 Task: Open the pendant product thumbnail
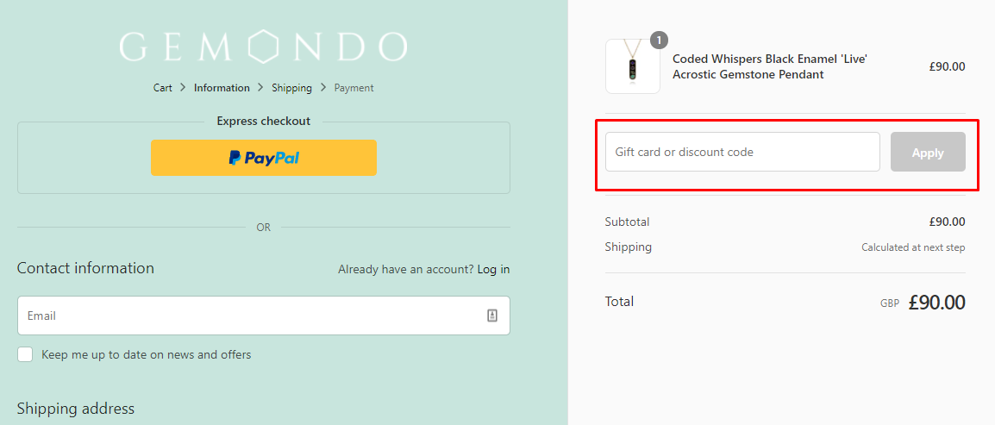(x=633, y=66)
